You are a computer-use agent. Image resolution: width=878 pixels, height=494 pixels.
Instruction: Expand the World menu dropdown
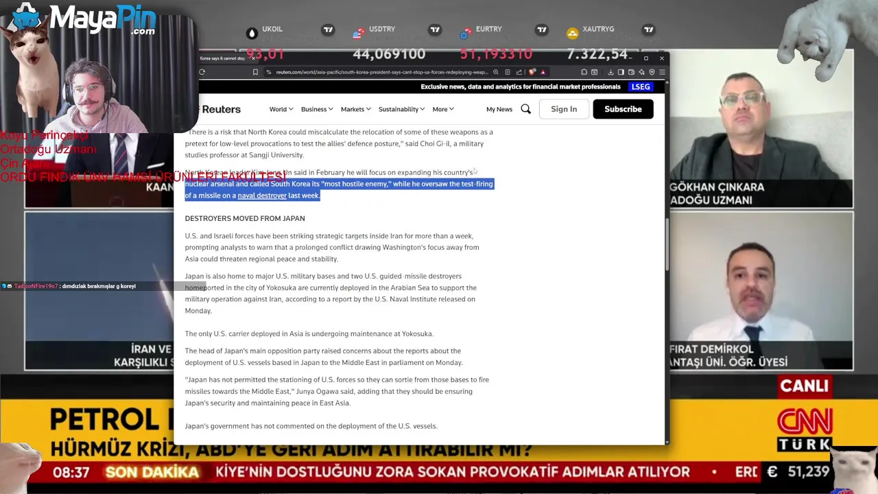[281, 109]
